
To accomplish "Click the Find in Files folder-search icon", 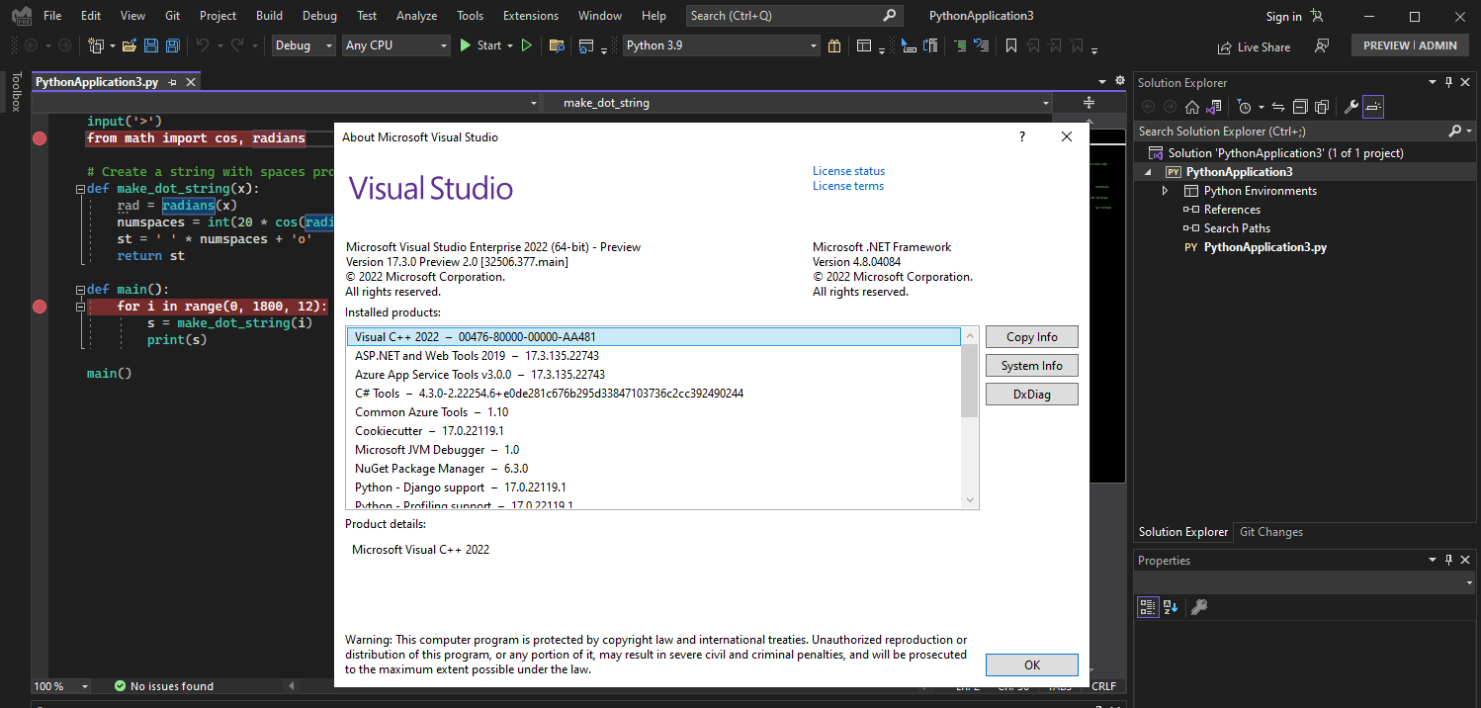I will pyautogui.click(x=557, y=45).
